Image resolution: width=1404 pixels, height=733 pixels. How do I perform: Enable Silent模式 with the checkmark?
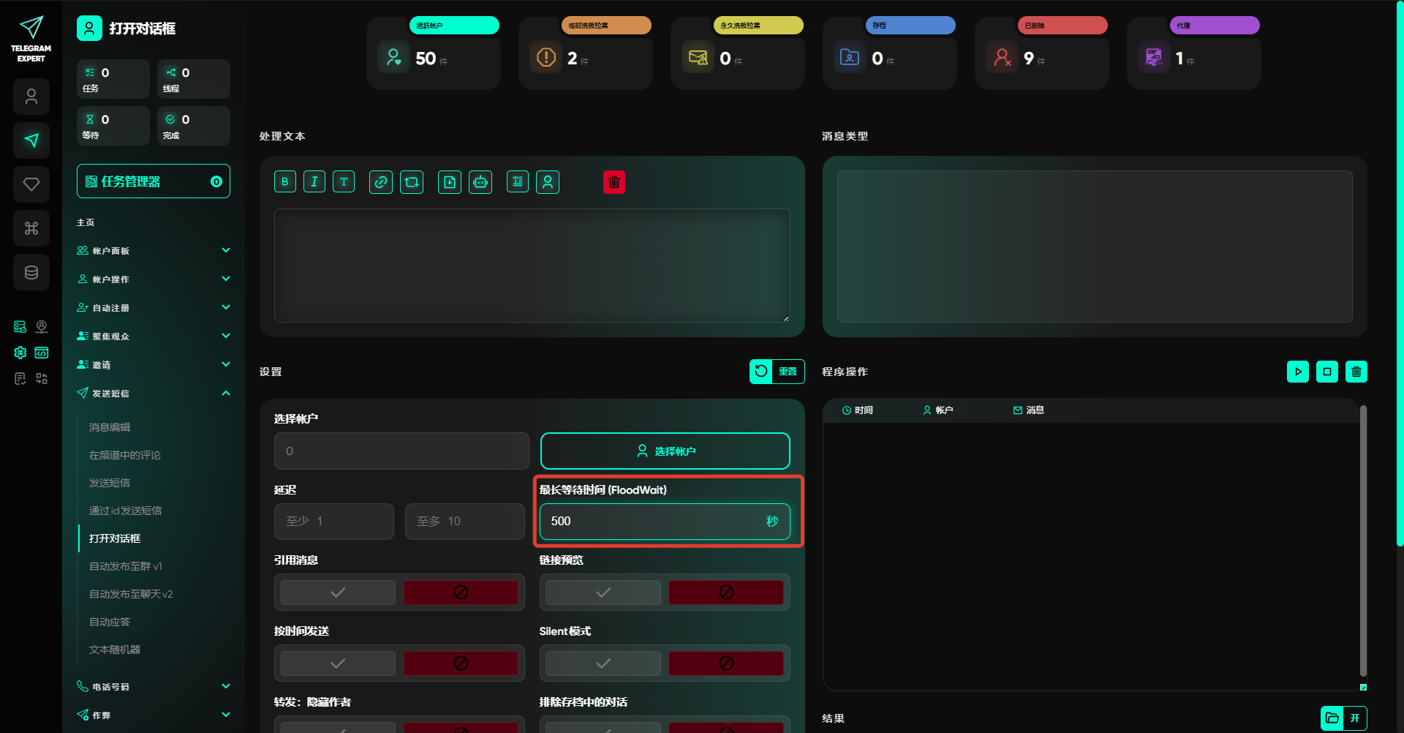click(x=603, y=664)
